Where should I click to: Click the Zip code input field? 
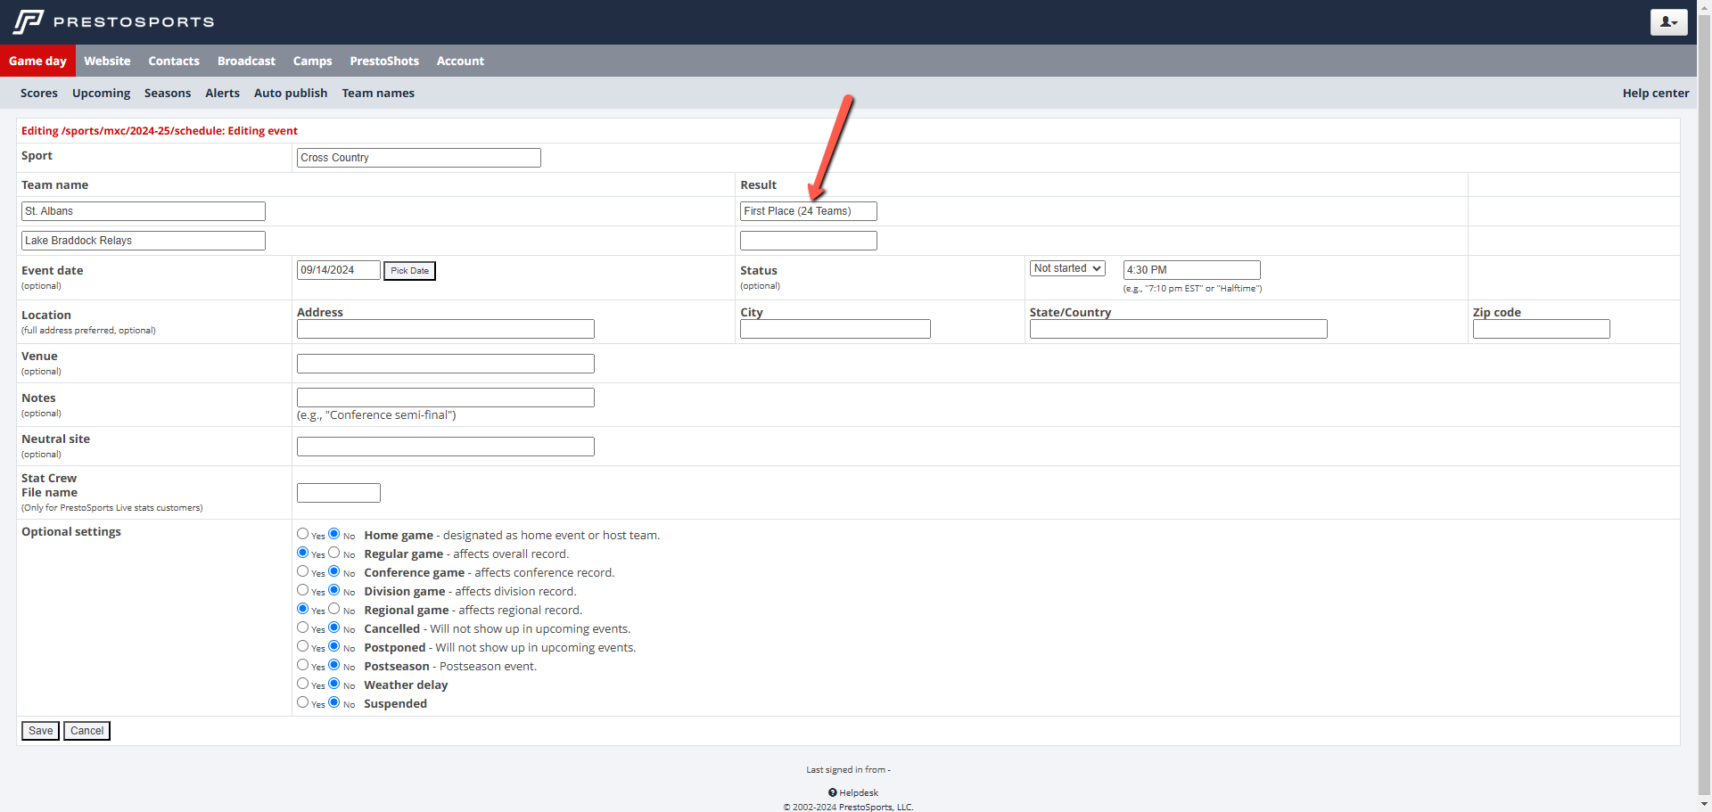(x=1541, y=329)
